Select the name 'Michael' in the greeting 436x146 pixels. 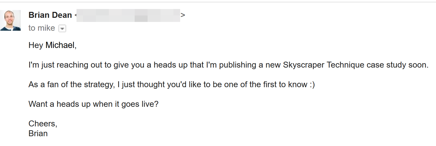tap(60, 45)
